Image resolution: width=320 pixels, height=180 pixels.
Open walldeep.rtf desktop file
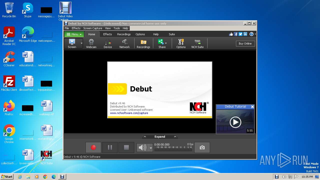pyautogui.click(x=46, y=108)
